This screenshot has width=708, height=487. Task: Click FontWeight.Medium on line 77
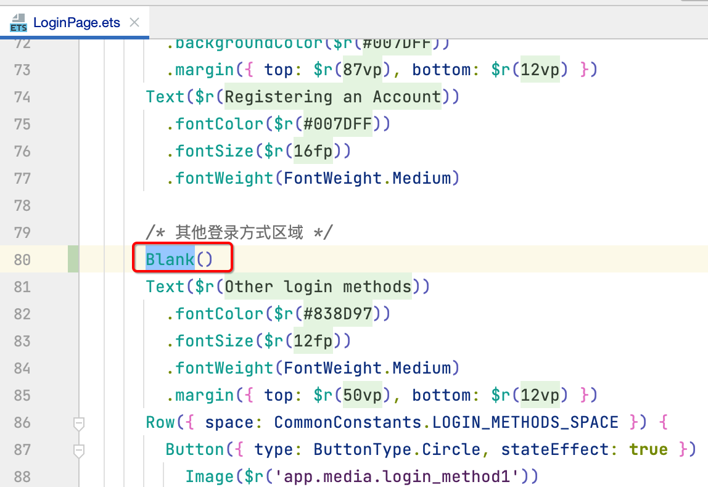367,178
